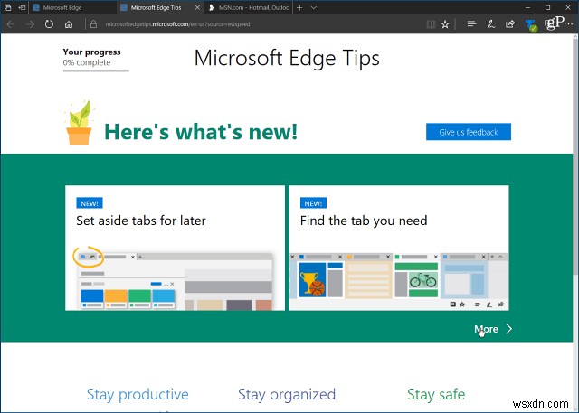
Task: Open Set aside tabs for later card
Action: (x=175, y=248)
